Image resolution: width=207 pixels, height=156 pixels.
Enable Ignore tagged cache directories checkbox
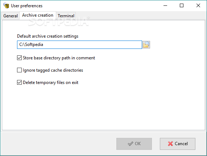tap(20, 70)
